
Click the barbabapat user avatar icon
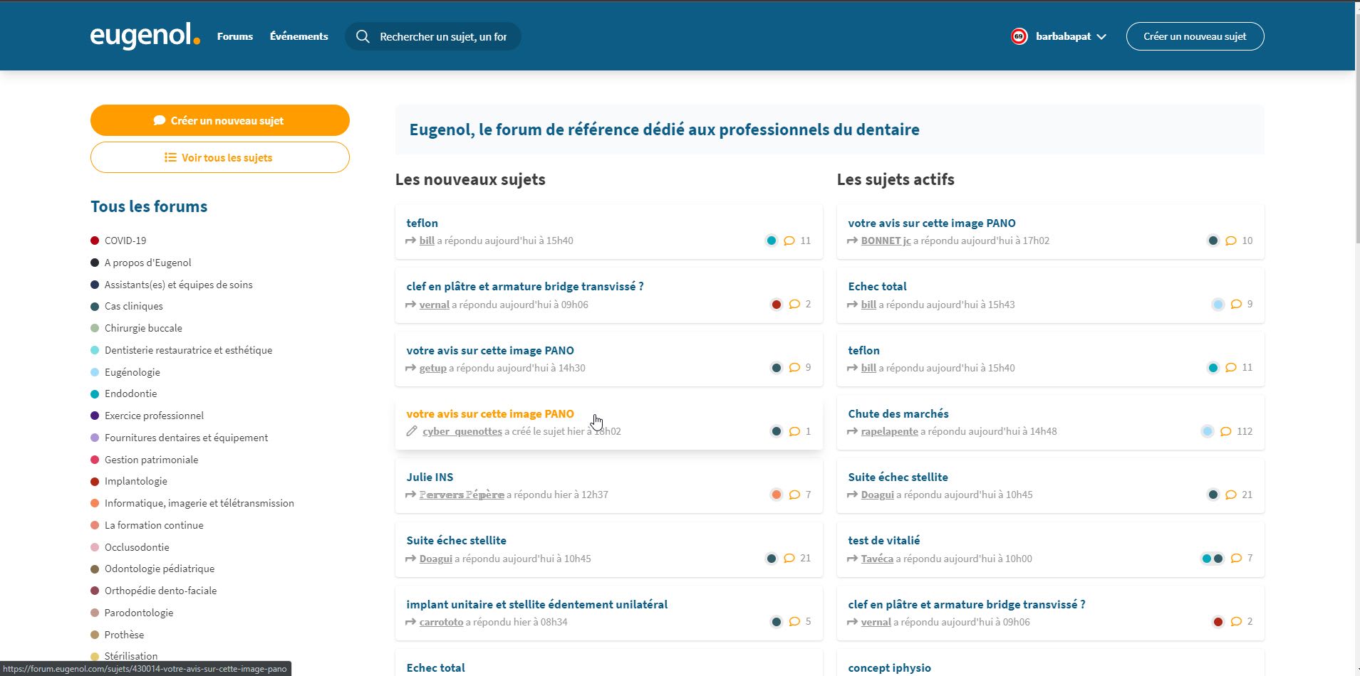[x=1019, y=36]
